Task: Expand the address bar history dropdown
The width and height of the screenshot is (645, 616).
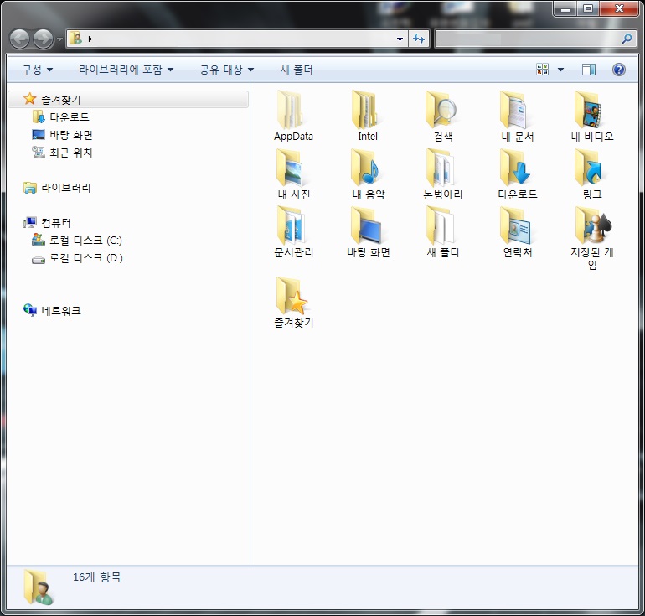Action: pos(400,39)
